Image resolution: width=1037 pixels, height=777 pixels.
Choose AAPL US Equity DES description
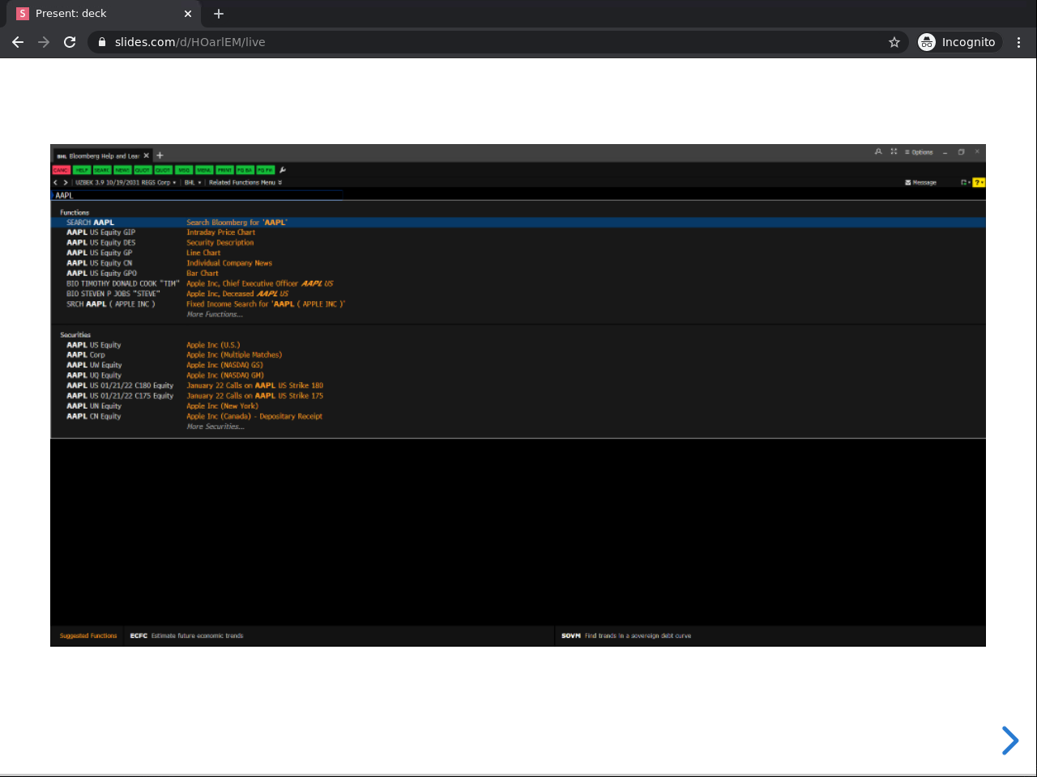[518, 243]
